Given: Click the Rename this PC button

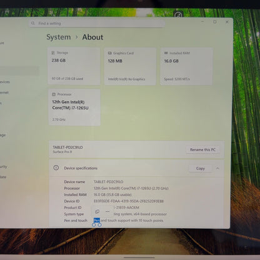Looking at the screenshot, I should coord(202,149).
